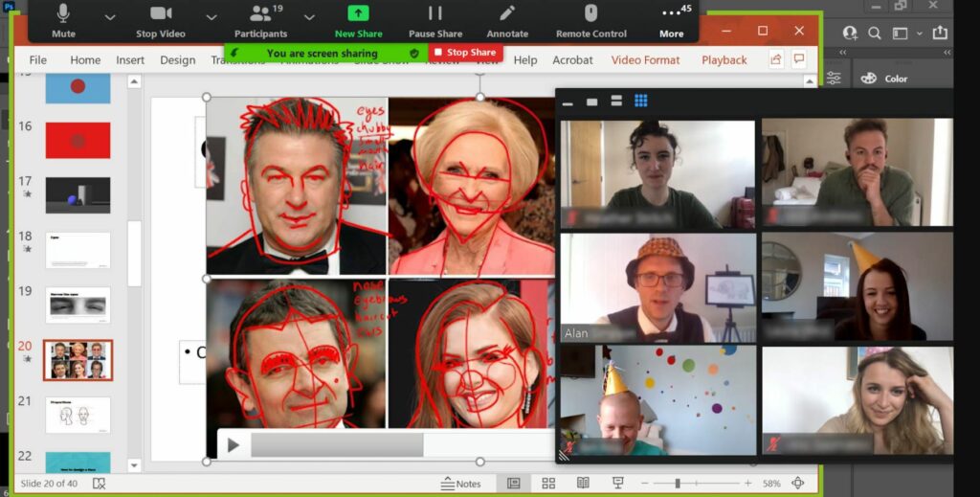Expand Photoshop workspace dropdown arrow
The width and height of the screenshot is (980, 497).
click(920, 34)
